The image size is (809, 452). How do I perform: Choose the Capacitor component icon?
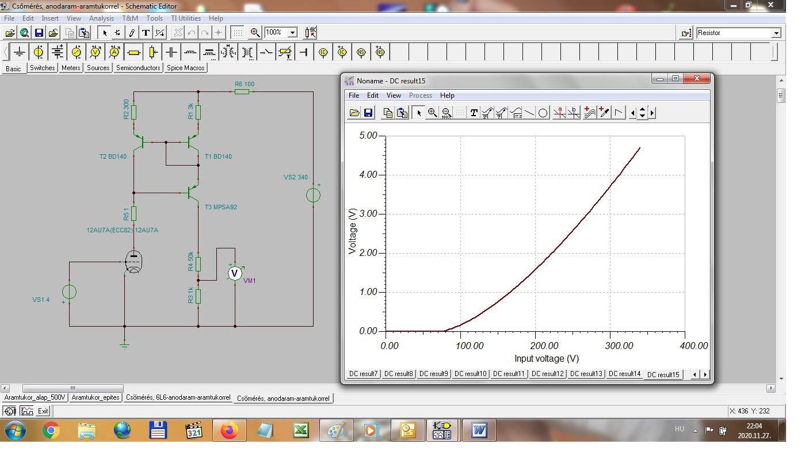(171, 52)
